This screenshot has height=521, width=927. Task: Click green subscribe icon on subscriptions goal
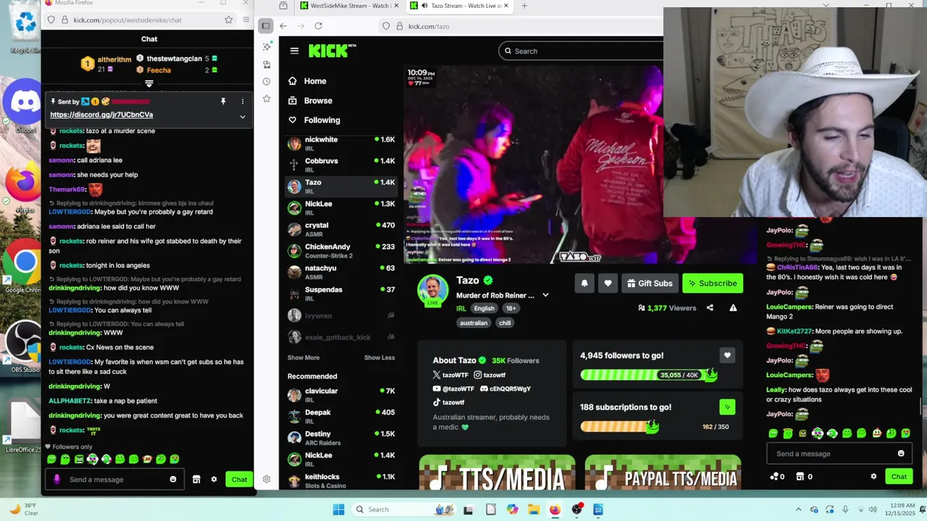(727, 407)
